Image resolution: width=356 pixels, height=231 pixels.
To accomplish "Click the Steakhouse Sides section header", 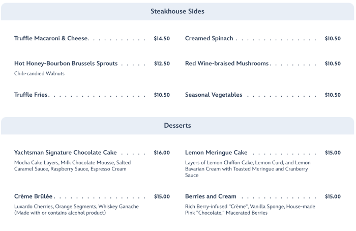I will pos(177,11).
